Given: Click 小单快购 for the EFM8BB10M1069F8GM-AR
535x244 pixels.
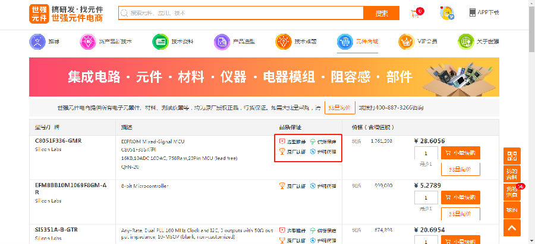Looking at the screenshot, I should point(461,197).
